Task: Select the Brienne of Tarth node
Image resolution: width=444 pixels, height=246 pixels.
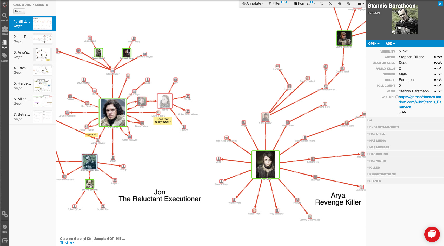Action: pos(90,184)
